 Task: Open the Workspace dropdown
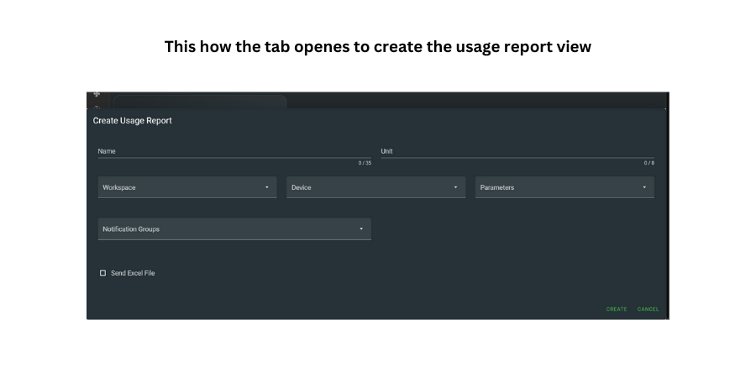pos(187,187)
